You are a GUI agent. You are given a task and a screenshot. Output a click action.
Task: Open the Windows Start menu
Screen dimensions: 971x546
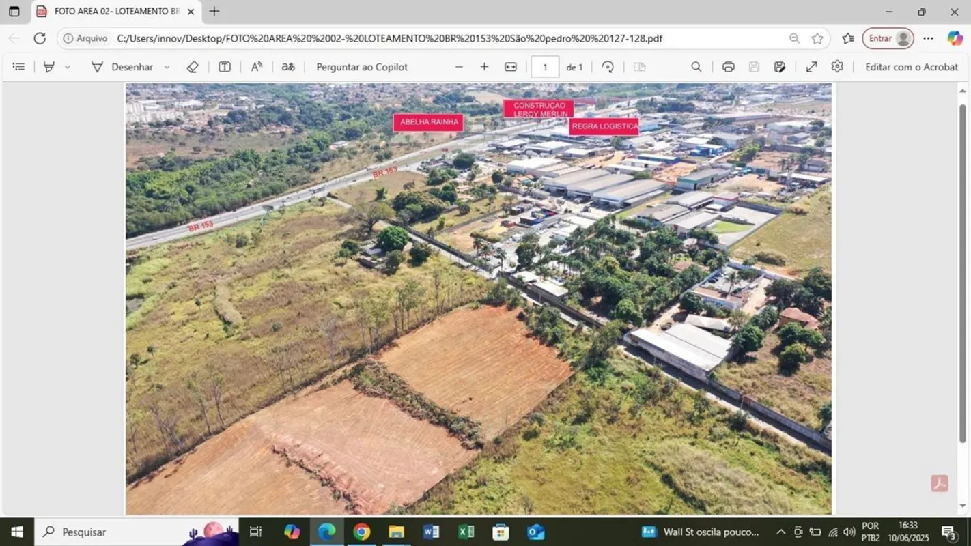pos(16,532)
